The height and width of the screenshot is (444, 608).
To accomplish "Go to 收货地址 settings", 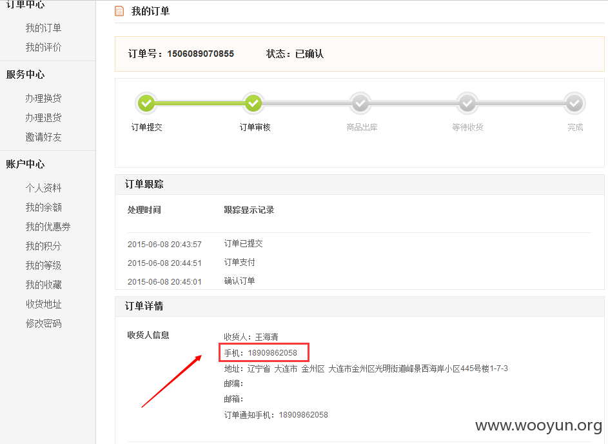I will tap(43, 304).
